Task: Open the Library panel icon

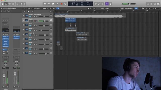Action: 3,4
